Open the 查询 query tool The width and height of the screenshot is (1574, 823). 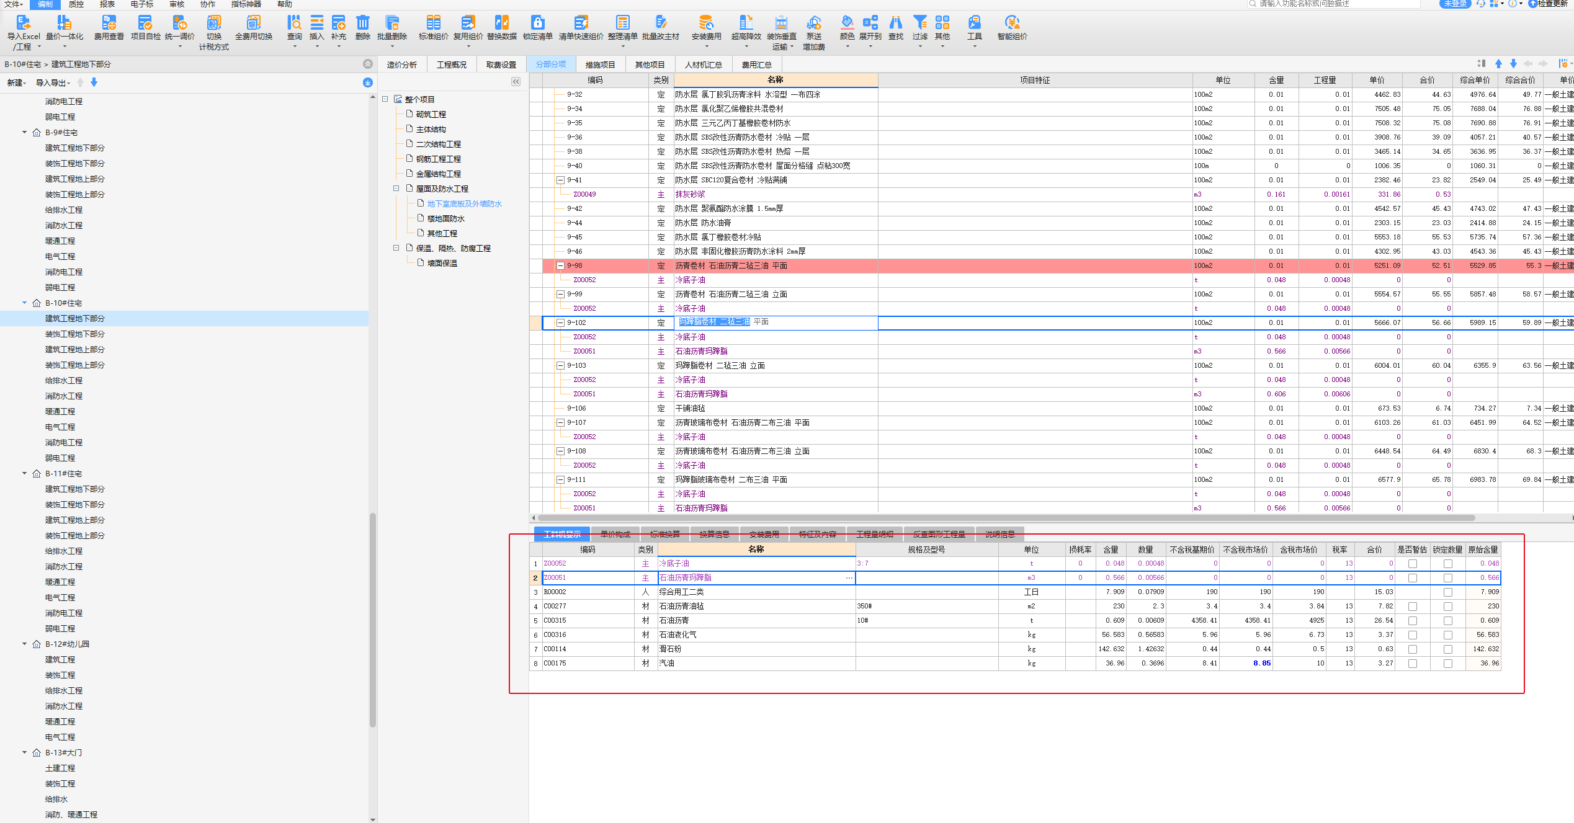pyautogui.click(x=295, y=23)
